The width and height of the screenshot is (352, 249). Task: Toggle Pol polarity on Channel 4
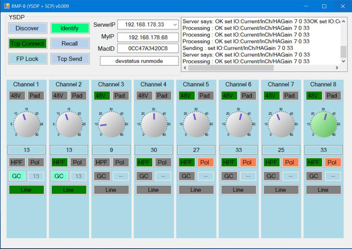163,162
